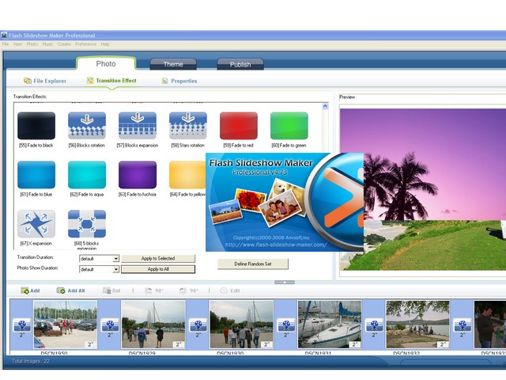Select the Fade to aqua transition

tap(87, 175)
